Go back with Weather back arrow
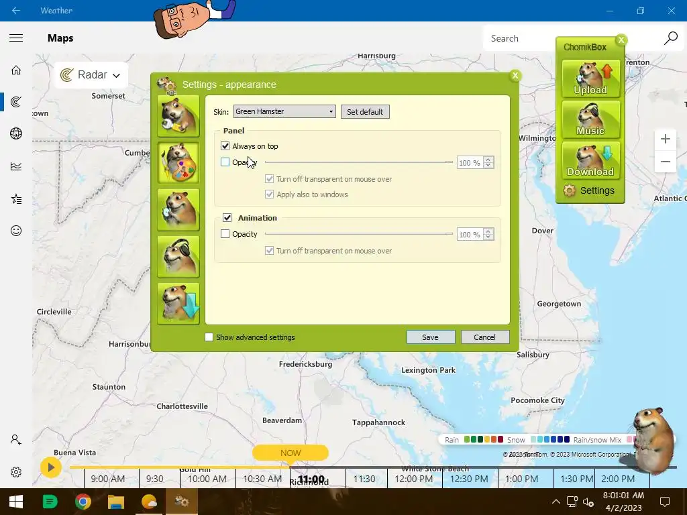The image size is (687, 515). (x=16, y=11)
